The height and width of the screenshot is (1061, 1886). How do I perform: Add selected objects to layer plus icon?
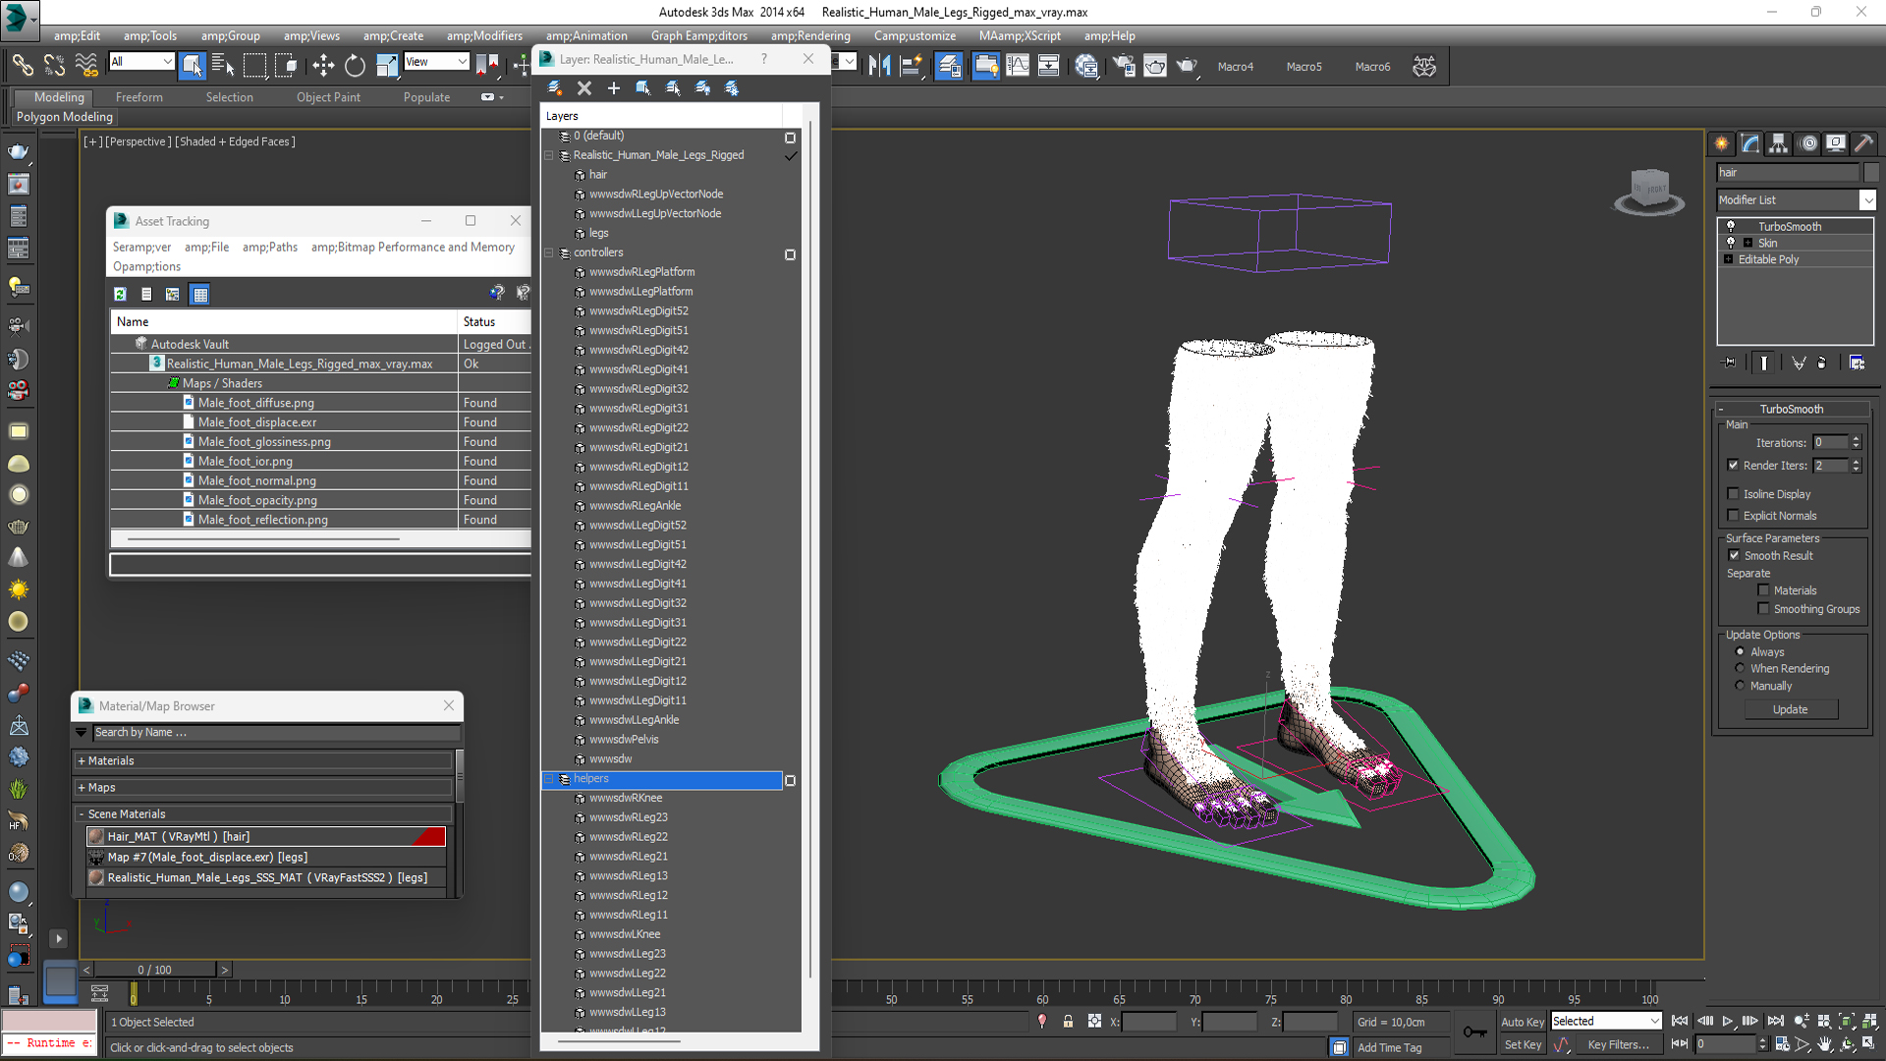click(x=614, y=88)
